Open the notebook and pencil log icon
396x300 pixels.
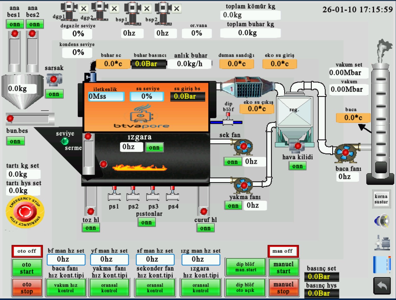pyautogui.click(x=382, y=265)
